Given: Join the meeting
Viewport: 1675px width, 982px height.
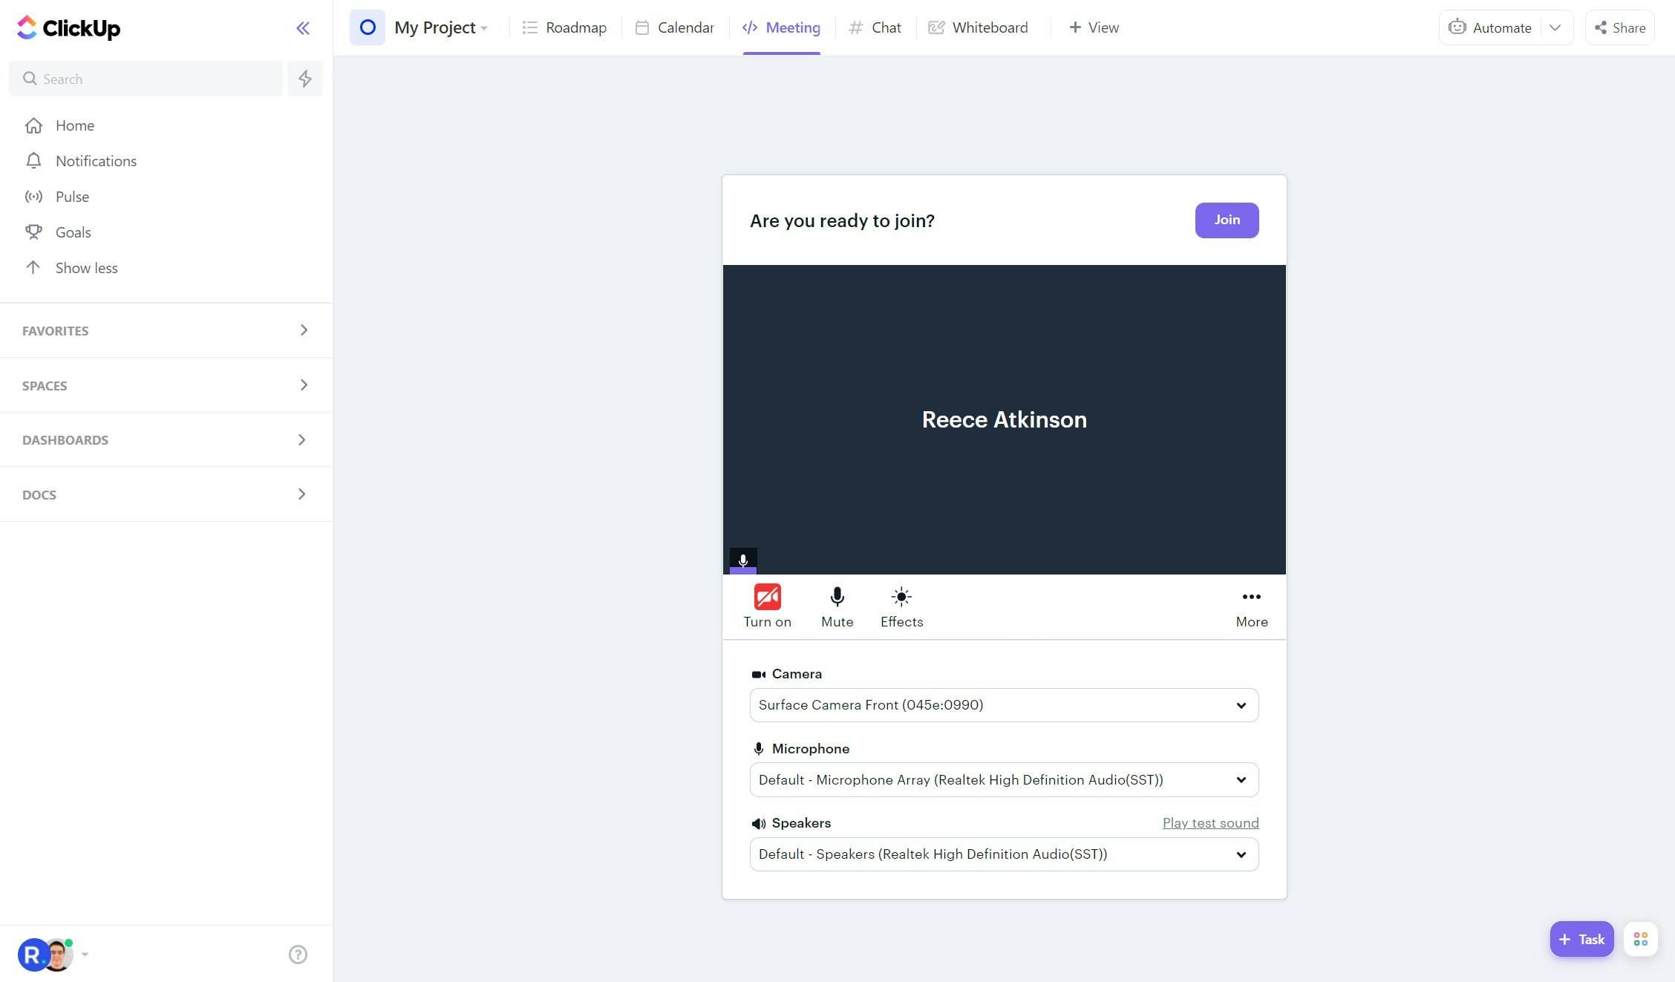Looking at the screenshot, I should [x=1227, y=220].
